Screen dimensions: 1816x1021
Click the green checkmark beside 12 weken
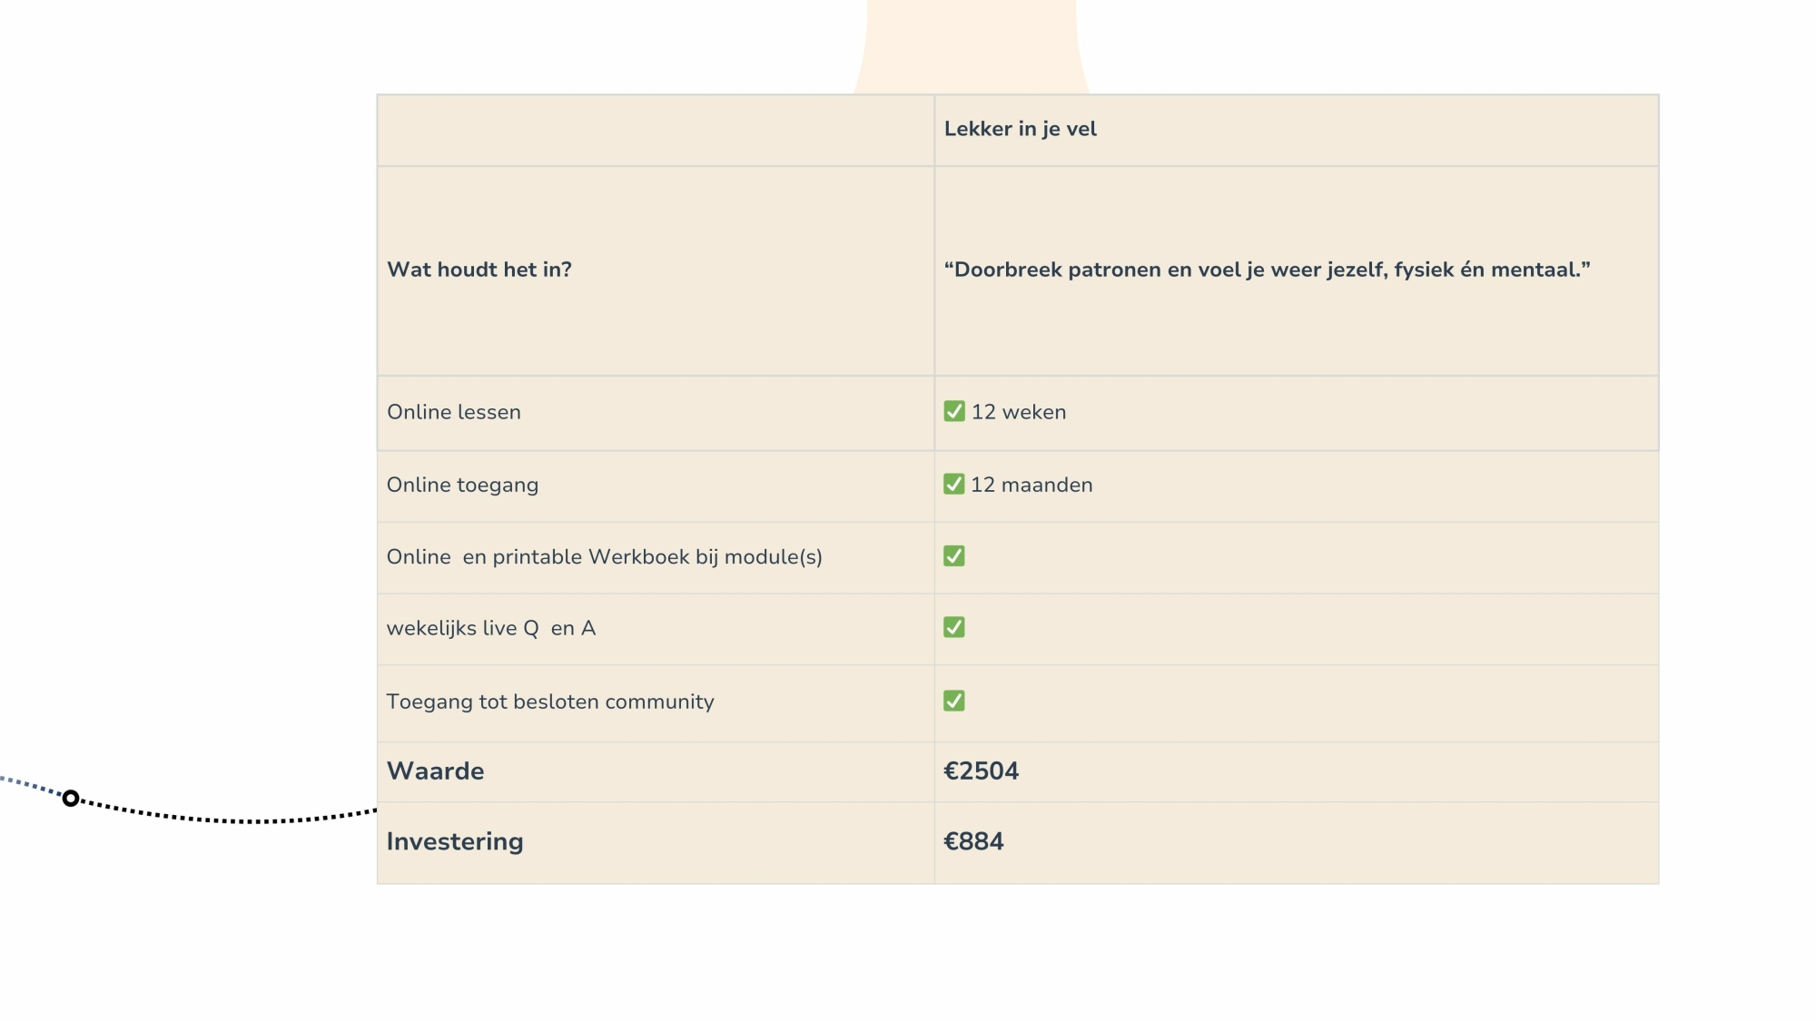tap(953, 411)
